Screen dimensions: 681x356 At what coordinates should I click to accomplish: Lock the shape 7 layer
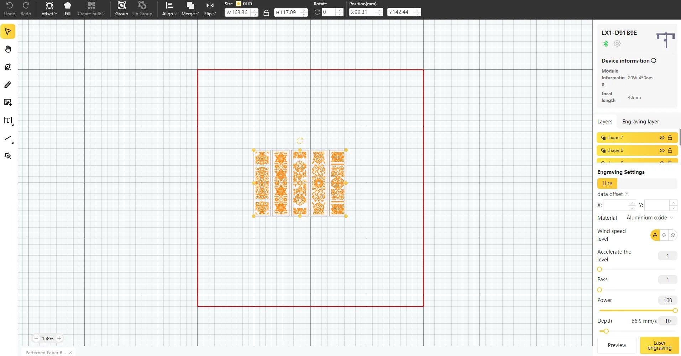tap(670, 138)
